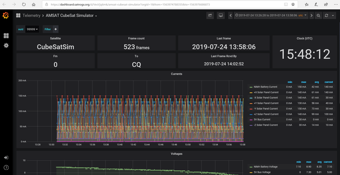The height and width of the screenshot is (175, 340).
Task: Open the Fm panel title menu
Action: [x=56, y=56]
